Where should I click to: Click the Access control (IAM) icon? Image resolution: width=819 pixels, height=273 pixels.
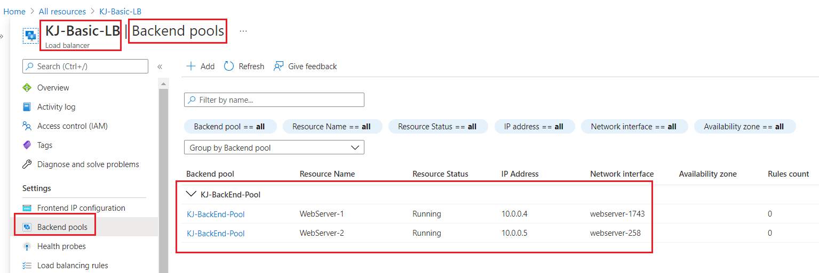coord(27,126)
